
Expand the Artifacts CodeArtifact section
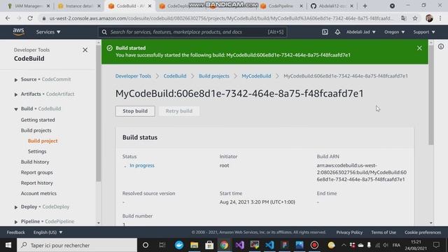(x=16, y=94)
